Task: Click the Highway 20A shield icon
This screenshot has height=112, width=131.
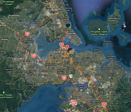Action: coord(74,103)
